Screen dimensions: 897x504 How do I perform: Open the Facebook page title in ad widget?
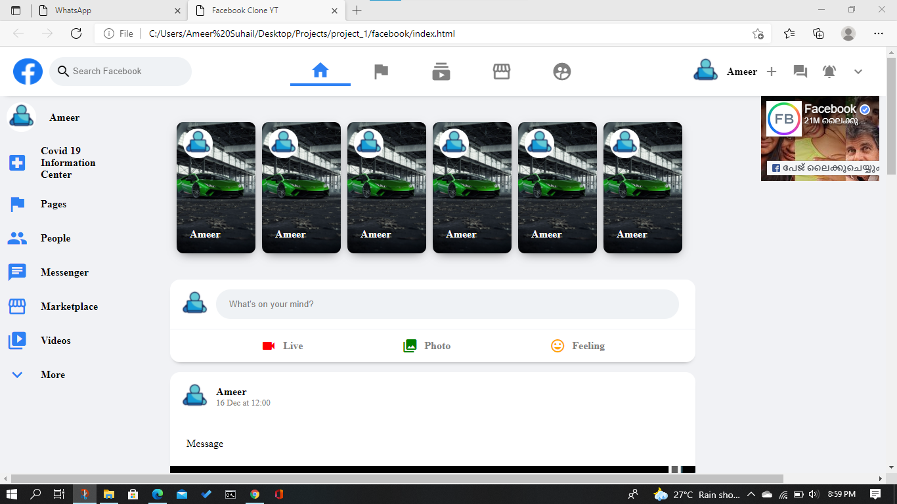coord(830,109)
